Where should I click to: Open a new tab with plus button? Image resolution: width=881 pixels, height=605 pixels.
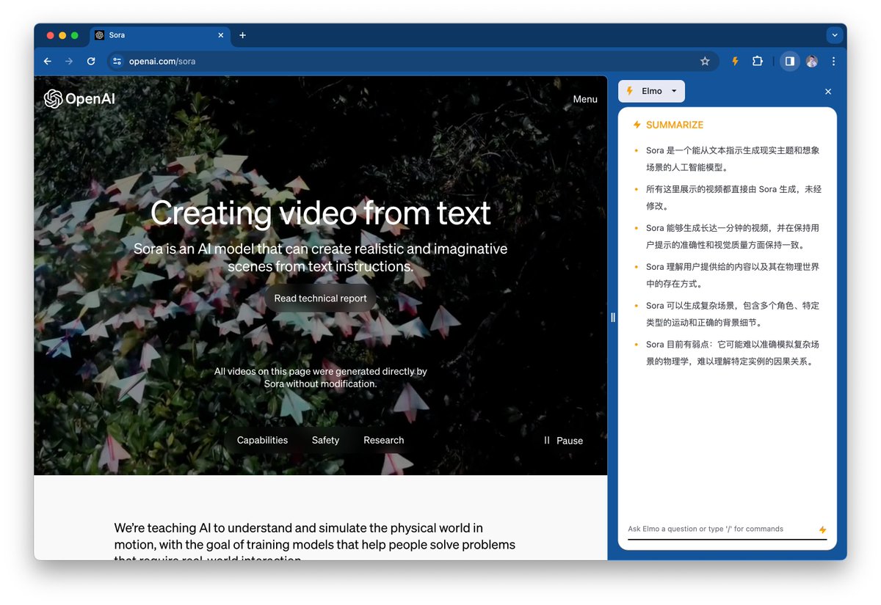tap(242, 35)
